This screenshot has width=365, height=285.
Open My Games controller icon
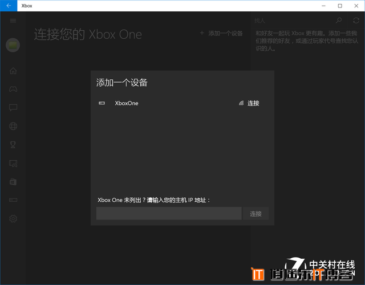[x=13, y=89]
